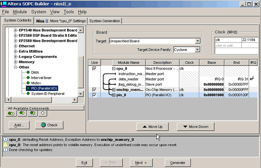Viewport: 261px width, 168px height.
Task: Click the first component filter icon
Action: pyautogui.click(x=11, y=113)
